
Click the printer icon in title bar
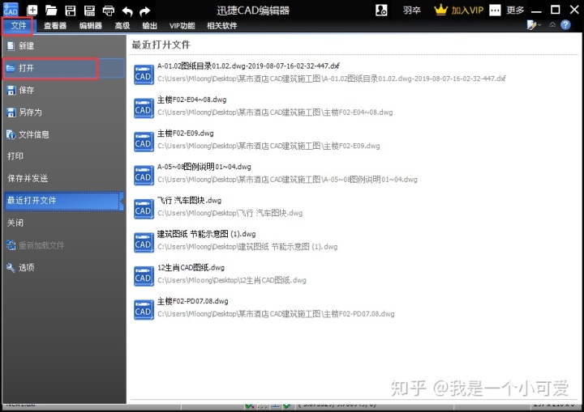(x=109, y=11)
